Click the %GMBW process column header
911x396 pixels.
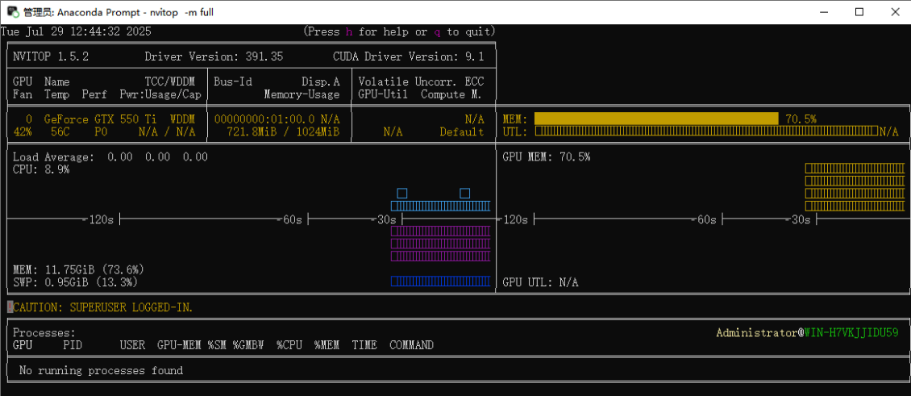tap(248, 345)
